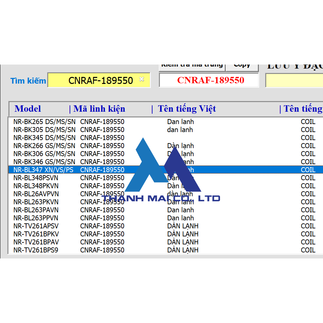323x323 pixels.
Task: Click the Kiểm tra mã trùng button
Action: click(x=192, y=66)
